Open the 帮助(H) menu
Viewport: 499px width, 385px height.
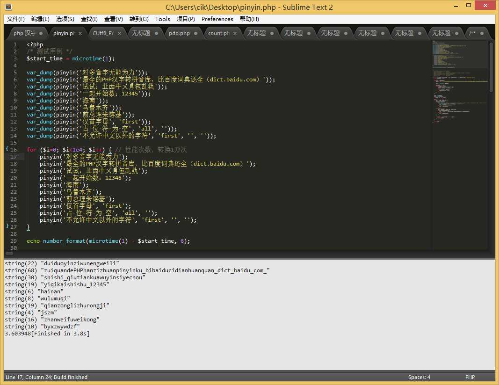click(x=250, y=19)
